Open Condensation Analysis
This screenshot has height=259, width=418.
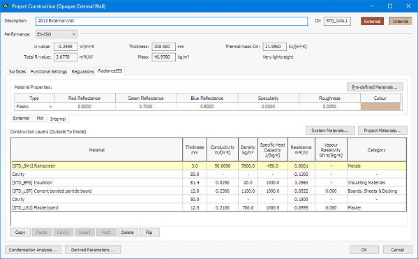[33, 250]
